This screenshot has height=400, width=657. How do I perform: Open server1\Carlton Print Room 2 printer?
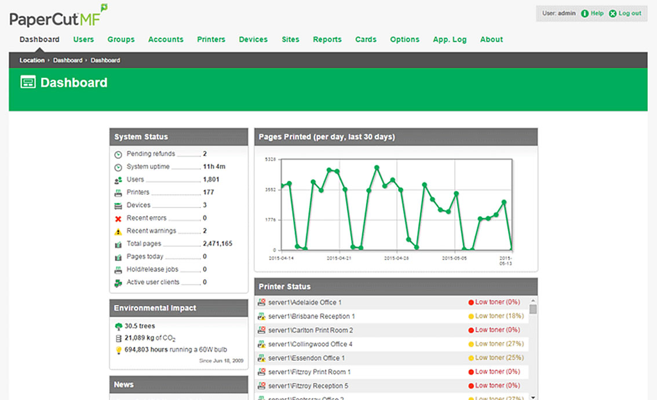click(x=311, y=330)
